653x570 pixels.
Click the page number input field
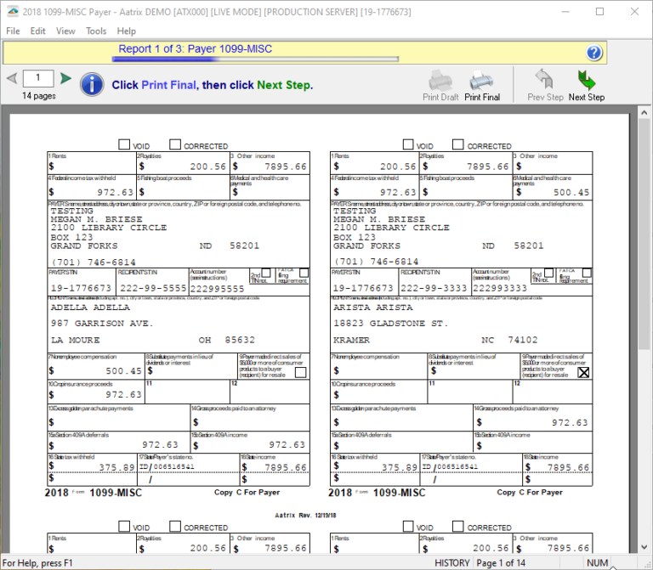(38, 78)
